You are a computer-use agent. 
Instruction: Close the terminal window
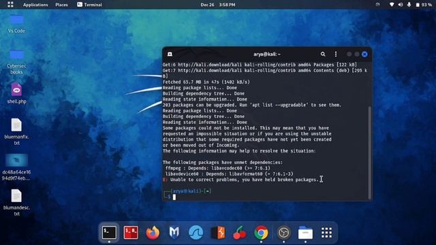pos(364,54)
